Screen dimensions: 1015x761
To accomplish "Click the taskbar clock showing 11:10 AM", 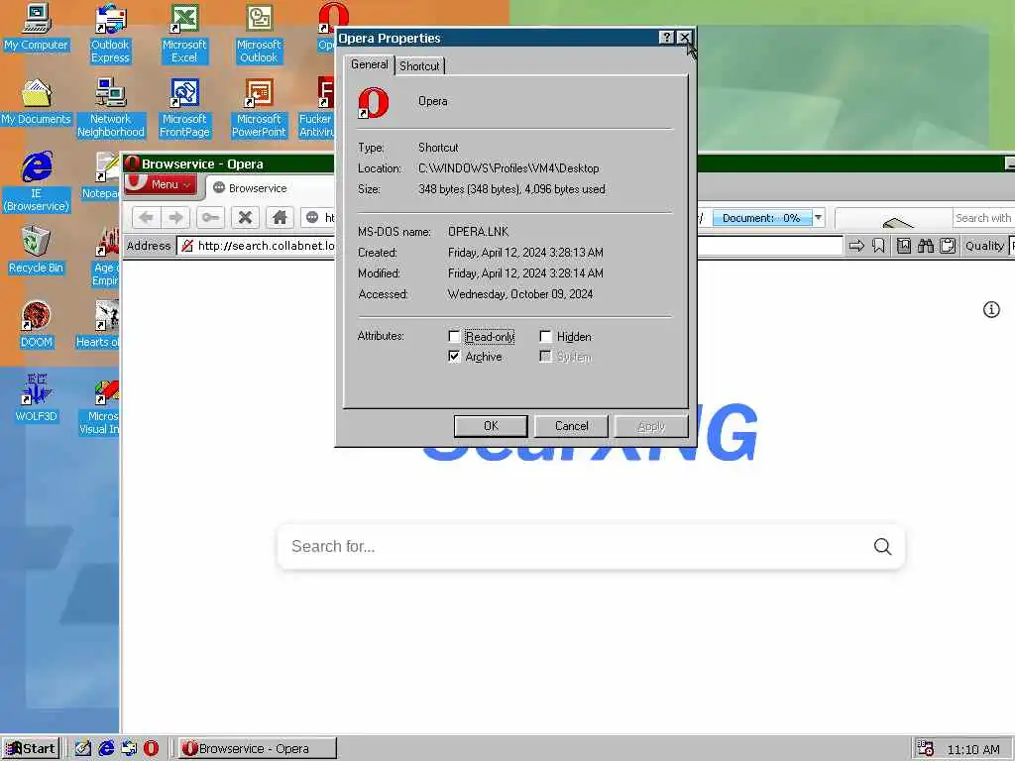I will (973, 749).
